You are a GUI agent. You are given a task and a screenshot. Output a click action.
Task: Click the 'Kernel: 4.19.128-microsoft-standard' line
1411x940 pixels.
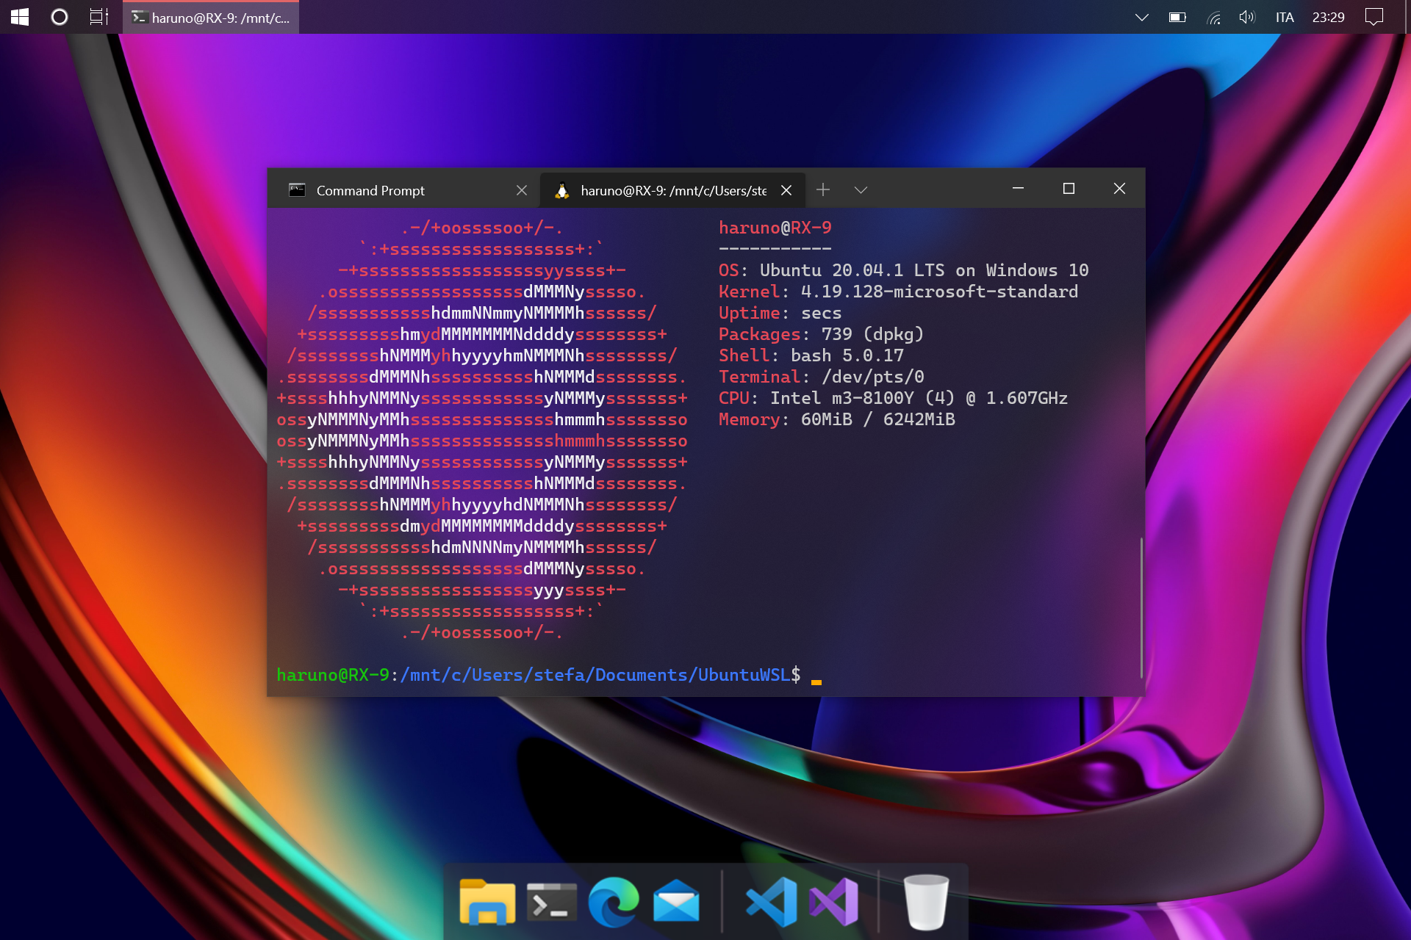tap(898, 292)
